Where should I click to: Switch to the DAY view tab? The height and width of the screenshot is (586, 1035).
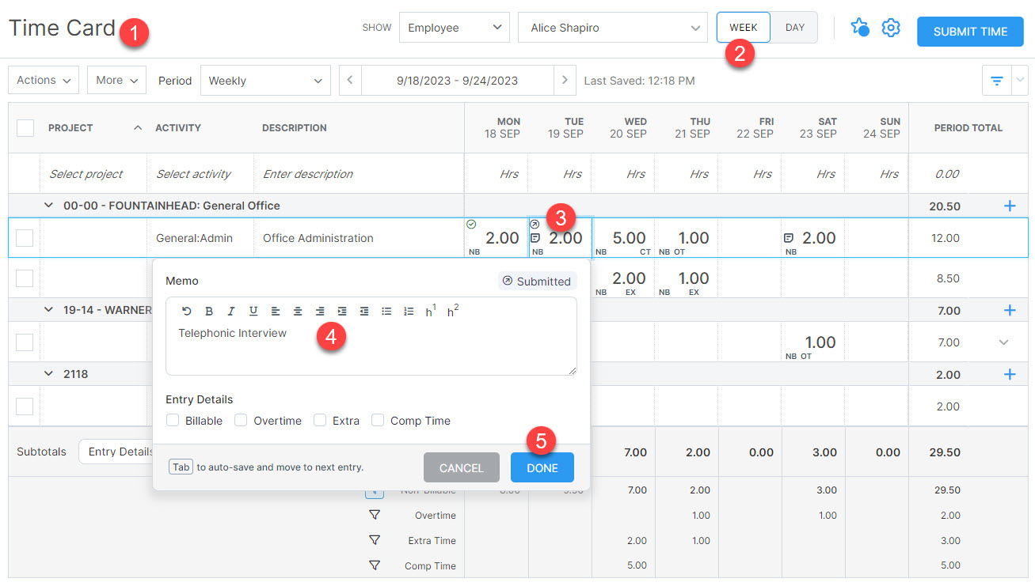point(793,26)
